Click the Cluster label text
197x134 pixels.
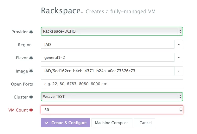21,97
